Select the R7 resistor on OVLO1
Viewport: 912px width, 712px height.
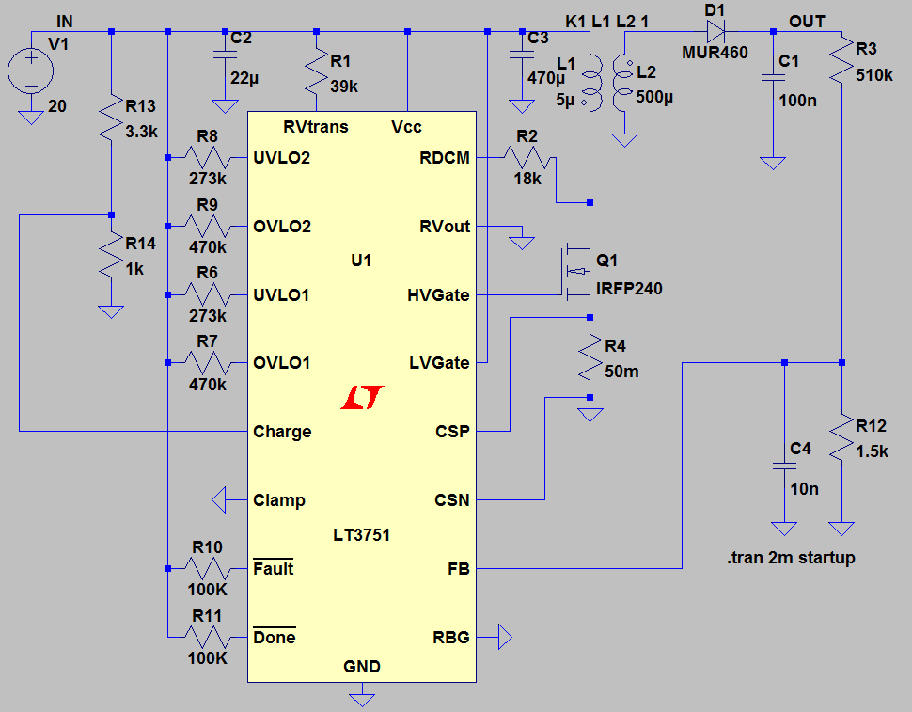coord(208,363)
